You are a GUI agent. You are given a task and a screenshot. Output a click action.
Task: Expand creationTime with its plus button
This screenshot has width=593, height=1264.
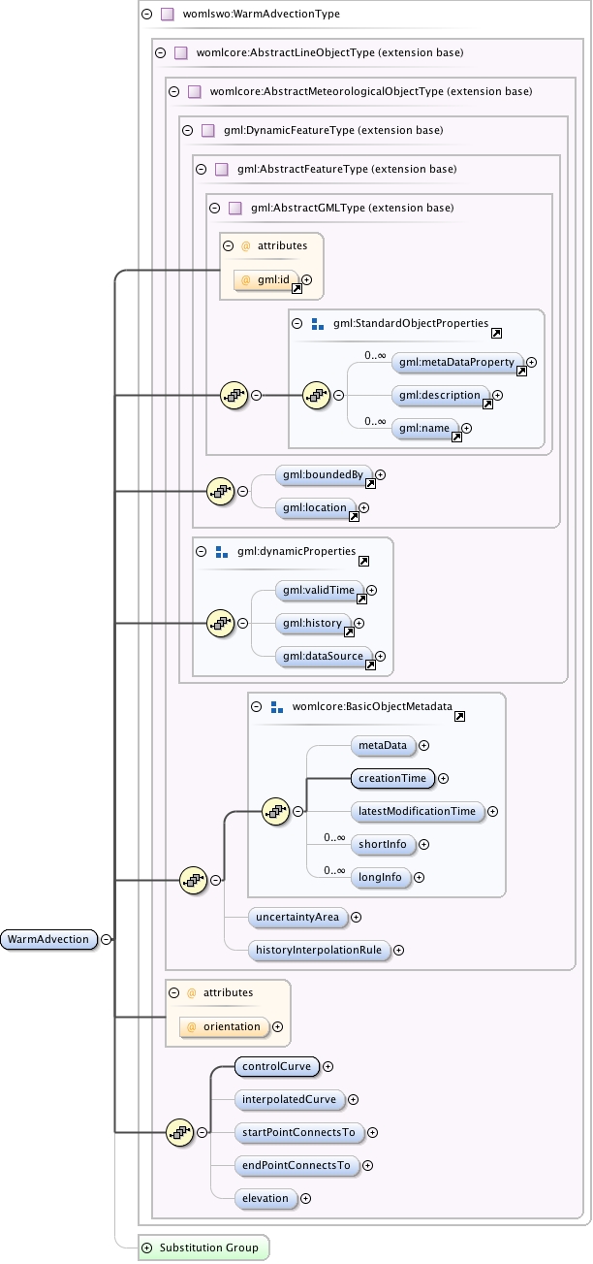tap(443, 778)
